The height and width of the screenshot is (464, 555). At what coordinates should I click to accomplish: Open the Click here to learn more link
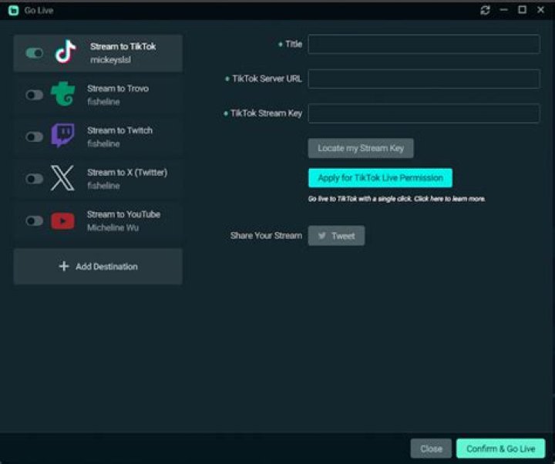tap(449, 199)
